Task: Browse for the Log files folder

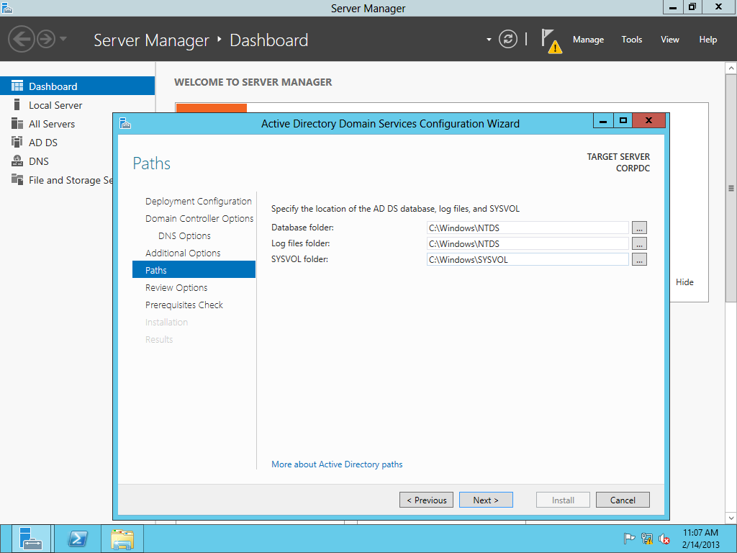Action: pos(639,243)
